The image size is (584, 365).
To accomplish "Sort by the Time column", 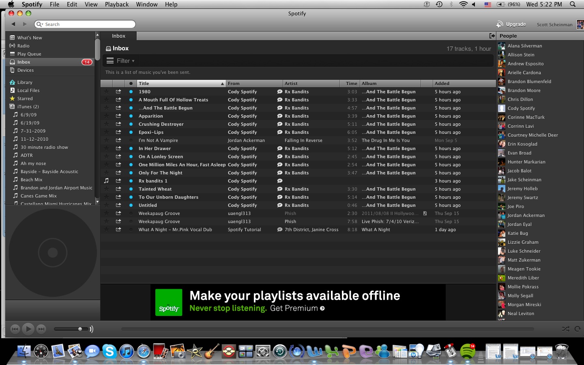I will pyautogui.click(x=350, y=84).
